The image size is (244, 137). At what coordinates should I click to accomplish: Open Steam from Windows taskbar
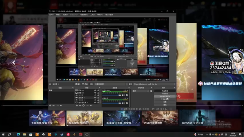click(62, 134)
